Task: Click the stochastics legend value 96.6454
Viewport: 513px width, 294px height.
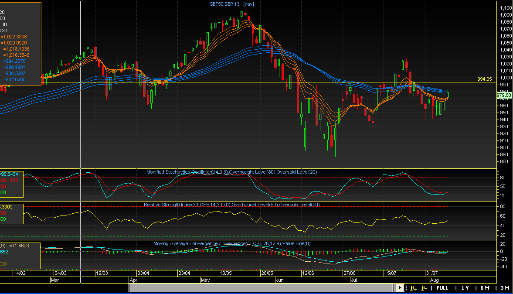Action: 9,174
